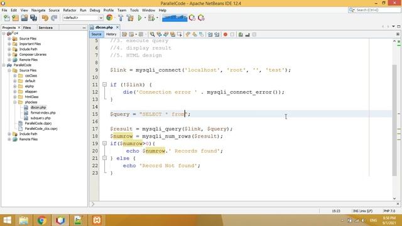The image size is (402, 226).
Task: Click the Last Edit icon in editor toolbar
Action: point(124,35)
